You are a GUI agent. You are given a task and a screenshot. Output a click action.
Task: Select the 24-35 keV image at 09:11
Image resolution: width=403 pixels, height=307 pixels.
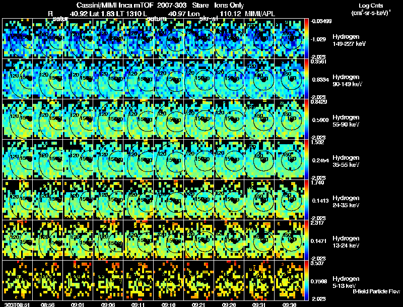(x=138, y=200)
